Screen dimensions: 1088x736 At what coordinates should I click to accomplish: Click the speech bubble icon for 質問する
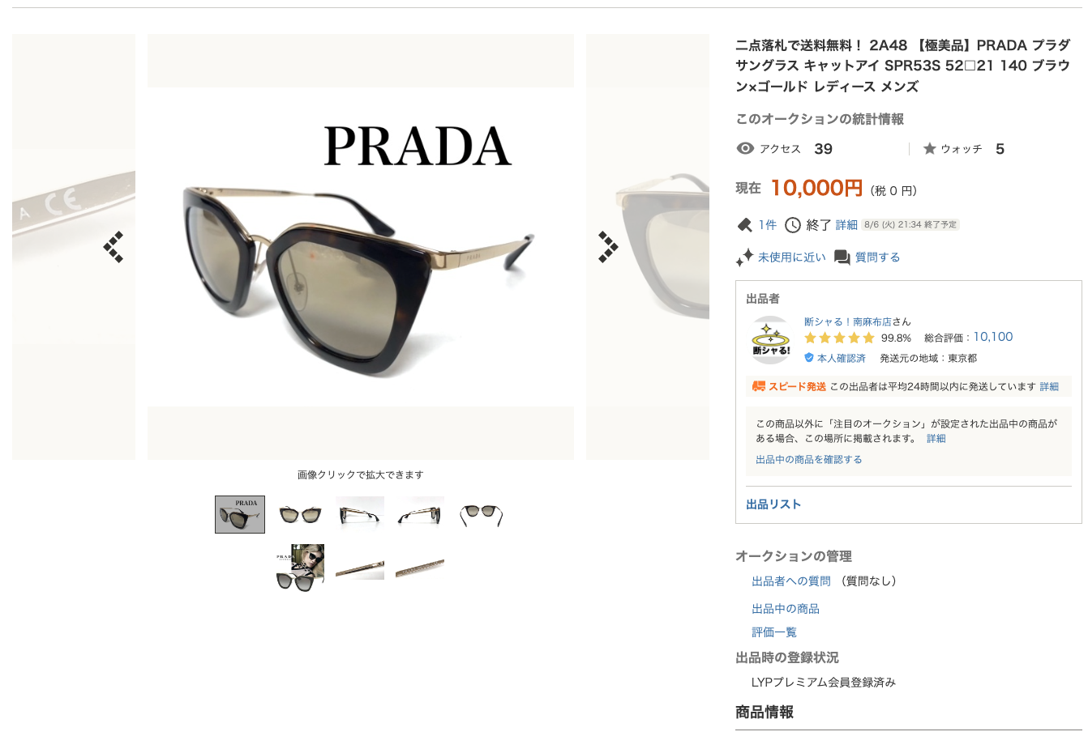tap(842, 257)
